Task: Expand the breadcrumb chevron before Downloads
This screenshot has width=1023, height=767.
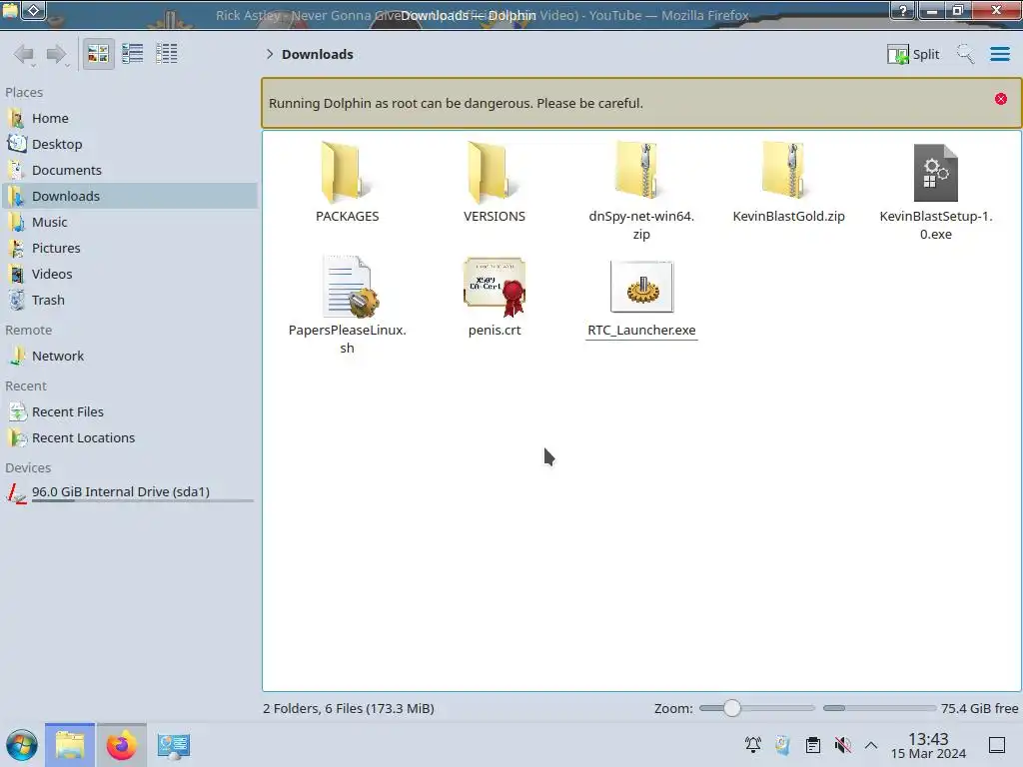Action: pos(270,54)
